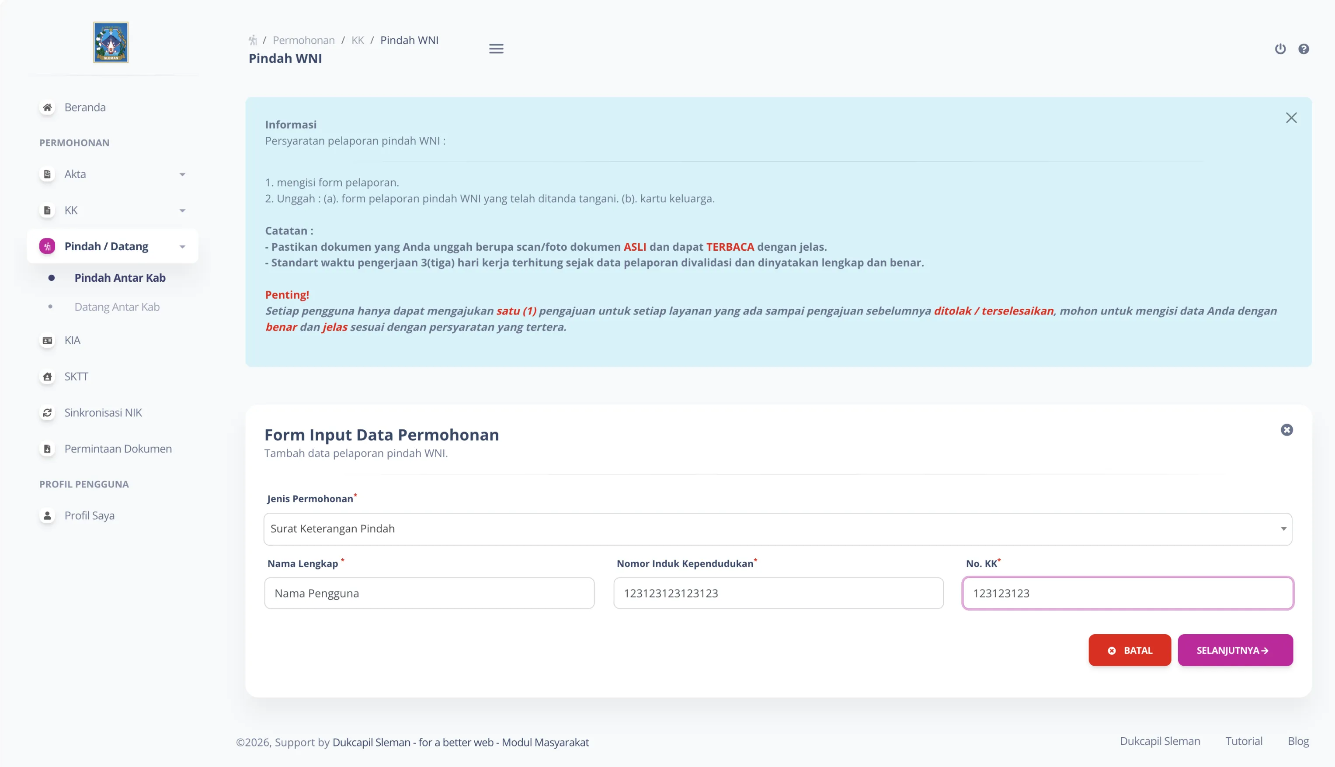
Task: Select the Pindah Antar Kab bullet
Action: 51,278
